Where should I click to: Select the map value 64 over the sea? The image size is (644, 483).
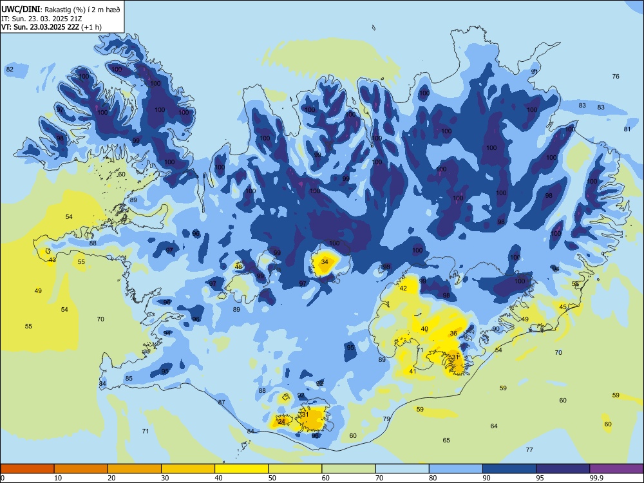point(494,426)
